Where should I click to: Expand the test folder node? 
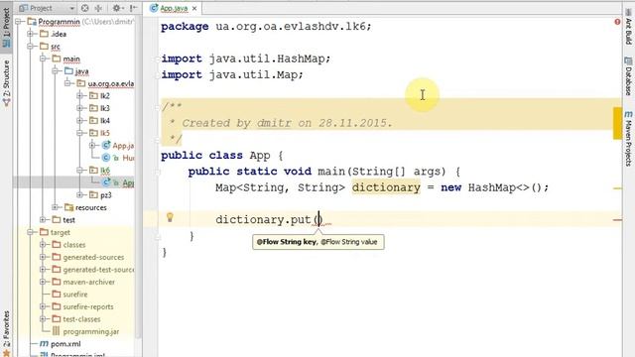[x=43, y=220]
